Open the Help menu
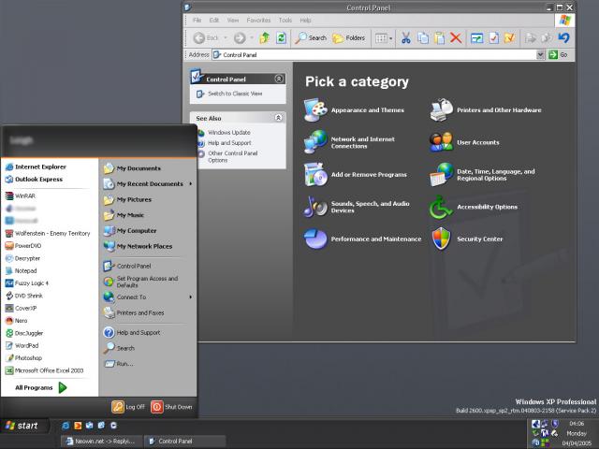Viewport: 599px width, 449px height. click(x=305, y=20)
